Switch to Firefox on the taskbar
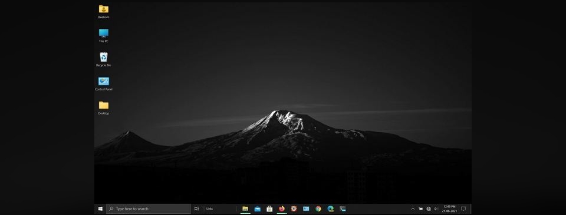Image resolution: width=566 pixels, height=215 pixels. click(x=282, y=209)
